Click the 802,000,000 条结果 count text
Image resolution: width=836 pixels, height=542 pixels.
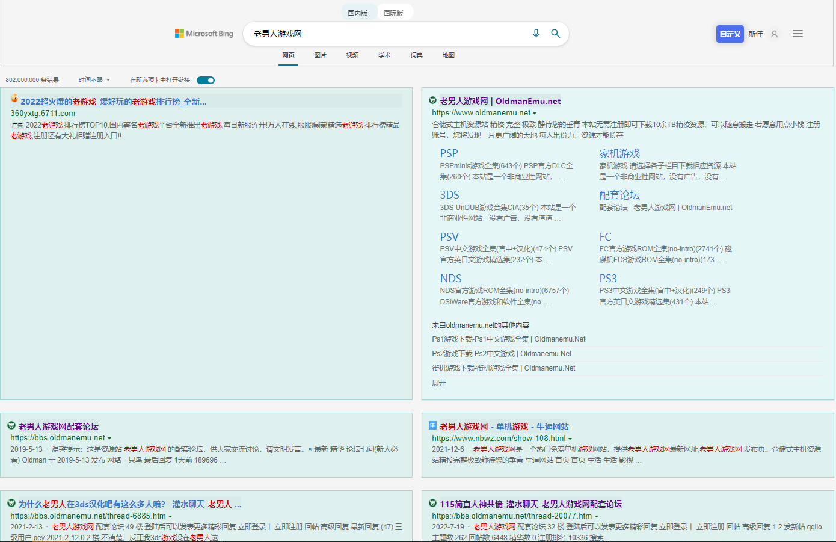32,80
